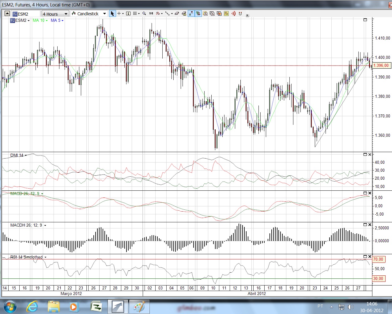Screen dimensions: 392x314
Task: Click the ESM2 symbol input field
Action: point(26,14)
